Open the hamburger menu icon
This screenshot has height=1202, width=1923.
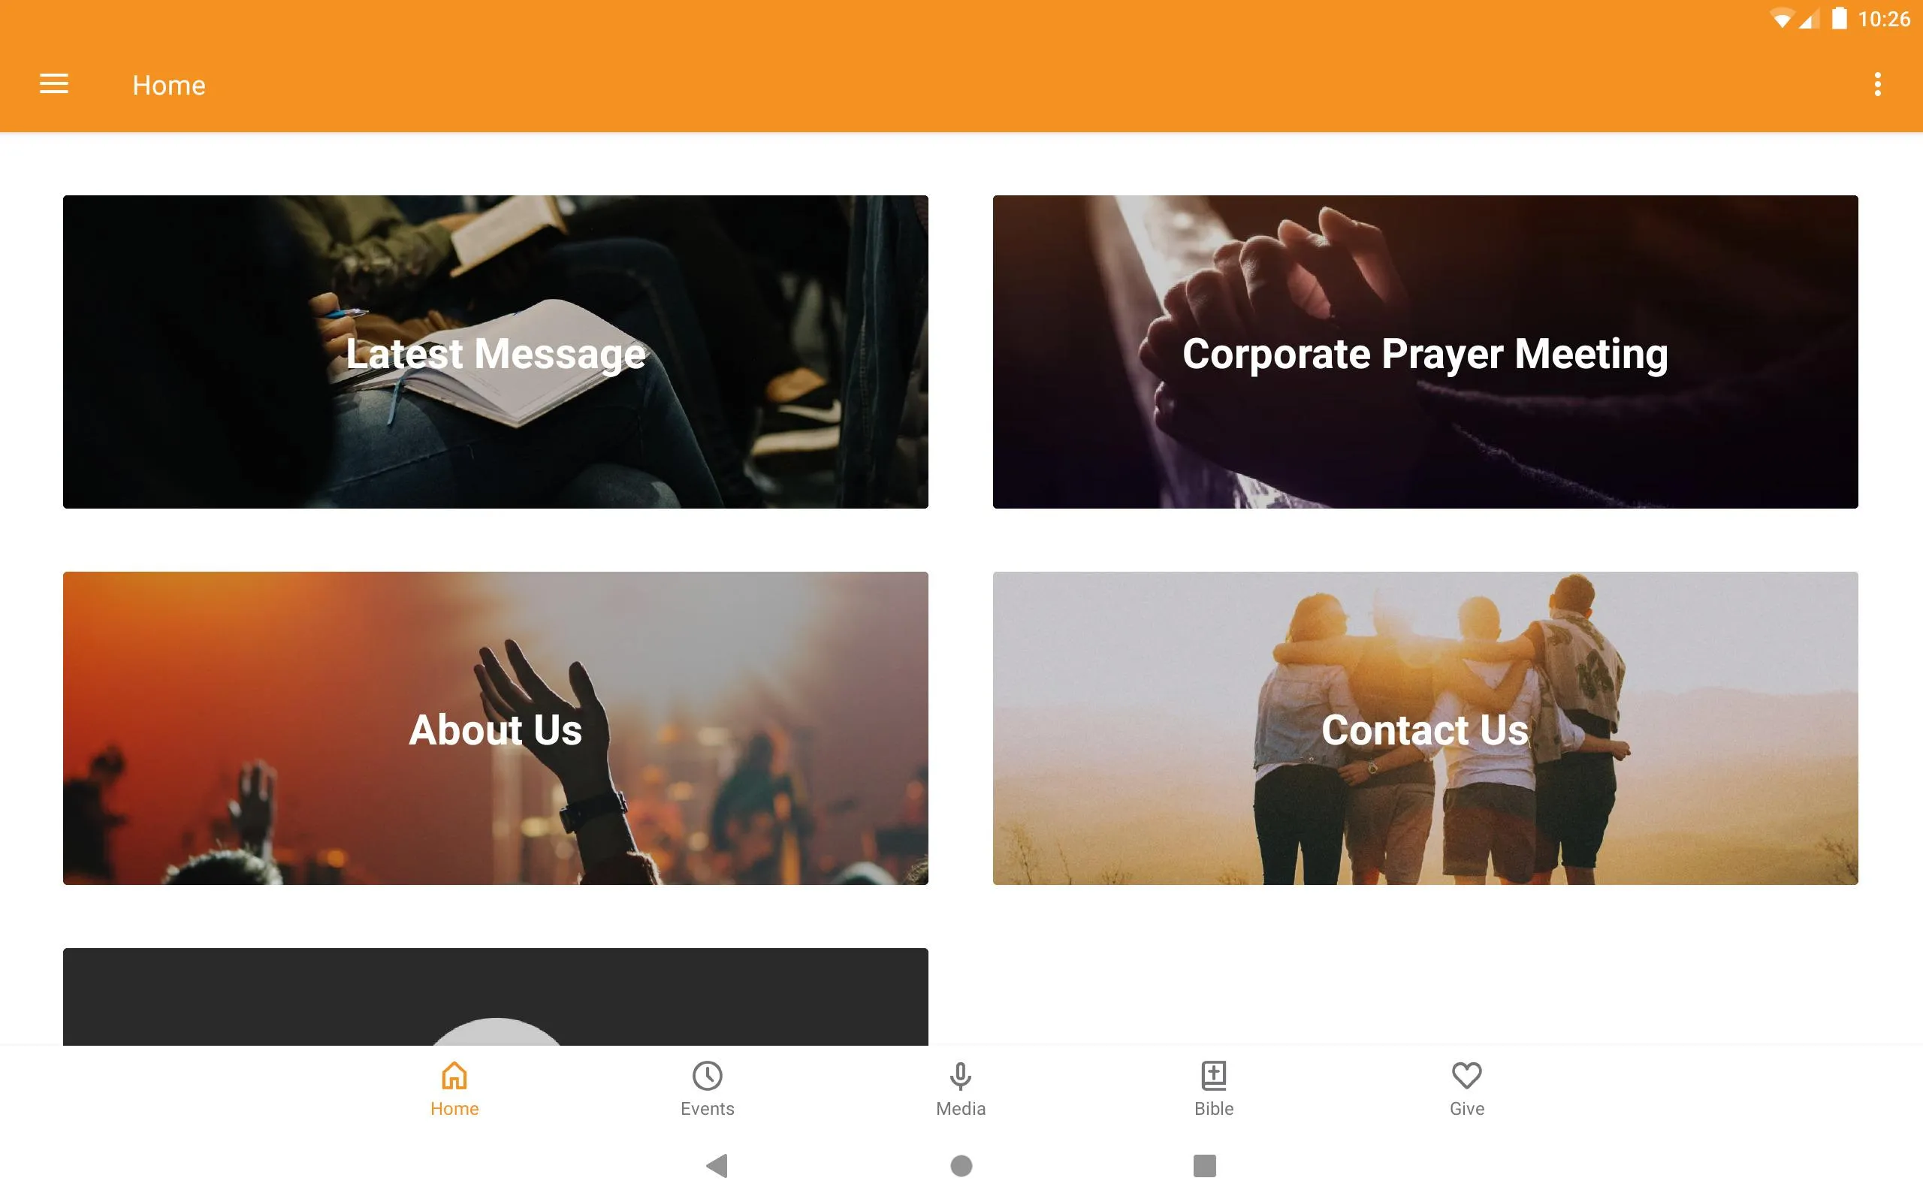pos(54,84)
